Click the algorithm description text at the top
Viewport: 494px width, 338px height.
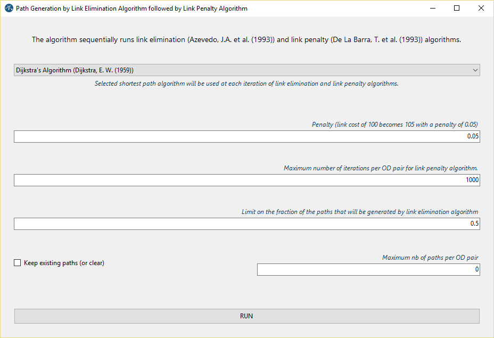tap(246, 40)
